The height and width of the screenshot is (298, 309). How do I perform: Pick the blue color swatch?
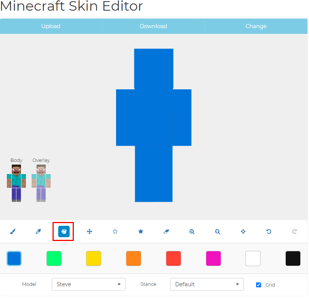[x=14, y=258]
